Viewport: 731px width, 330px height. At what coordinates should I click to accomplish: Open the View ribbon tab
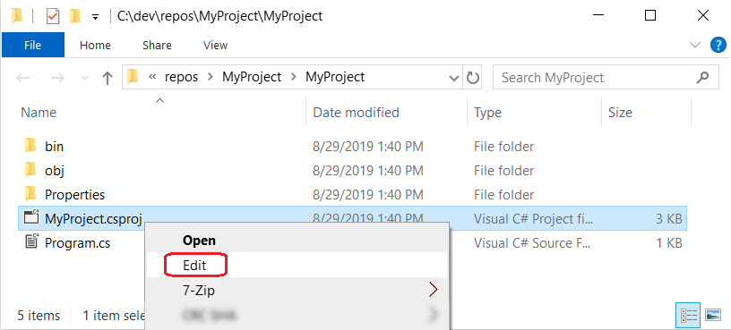(x=215, y=45)
